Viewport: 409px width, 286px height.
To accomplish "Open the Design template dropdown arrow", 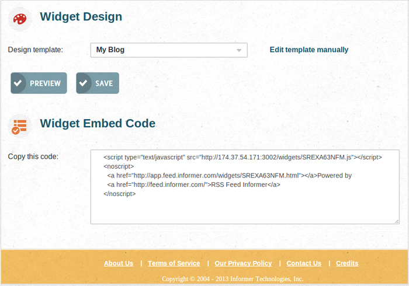I will (239, 50).
